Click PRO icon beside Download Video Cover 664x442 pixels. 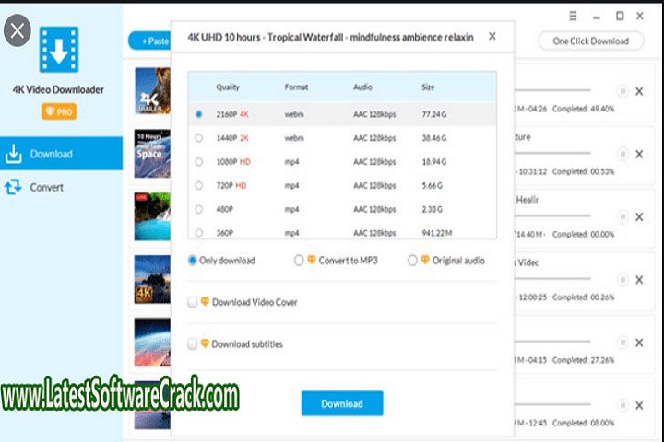point(205,301)
